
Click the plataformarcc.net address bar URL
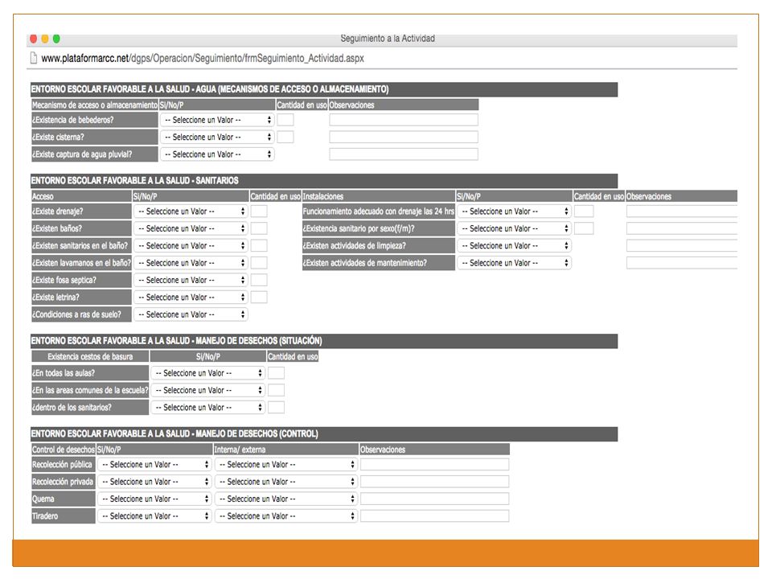[x=203, y=58]
